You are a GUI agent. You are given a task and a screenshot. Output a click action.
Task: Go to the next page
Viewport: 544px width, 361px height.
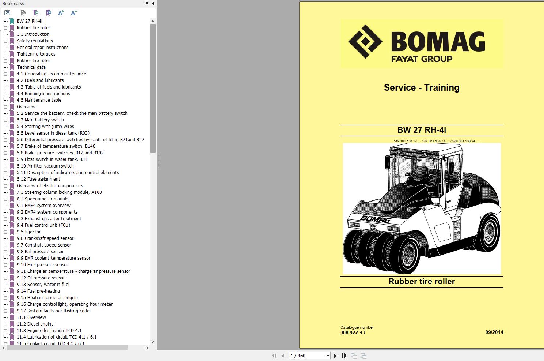pyautogui.click(x=335, y=356)
